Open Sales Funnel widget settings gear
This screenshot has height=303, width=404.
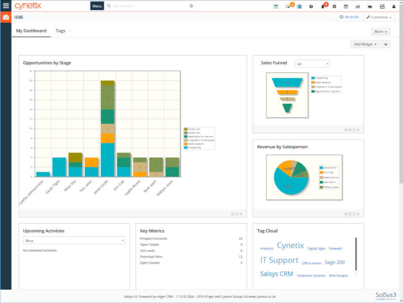[346, 130]
